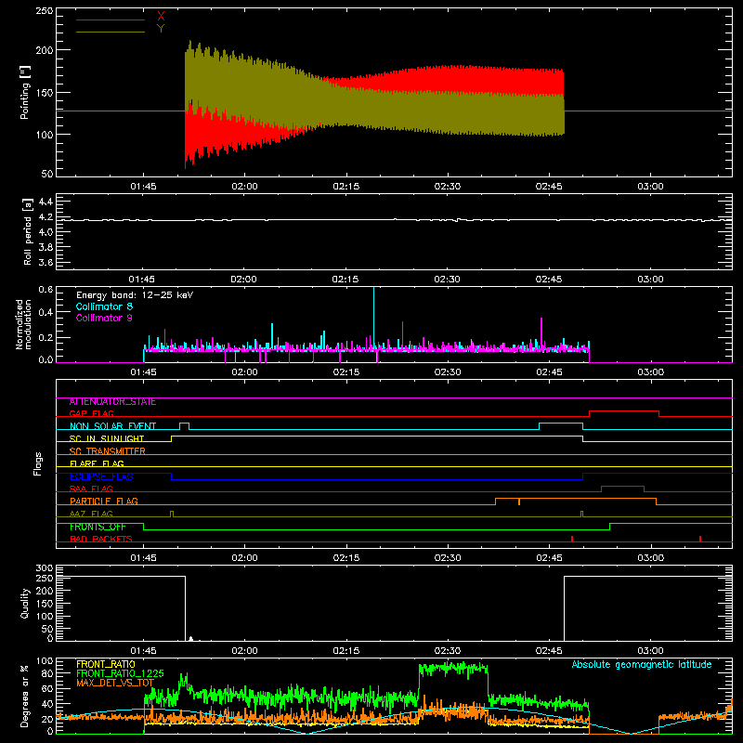The height and width of the screenshot is (743, 743).
Task: Click the GAP_FLAG raised step segment
Action: click(x=624, y=411)
